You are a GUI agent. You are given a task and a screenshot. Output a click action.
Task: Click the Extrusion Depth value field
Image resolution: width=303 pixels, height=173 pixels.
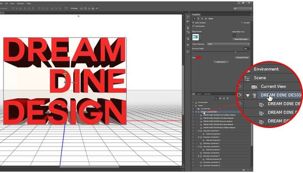coord(245,49)
